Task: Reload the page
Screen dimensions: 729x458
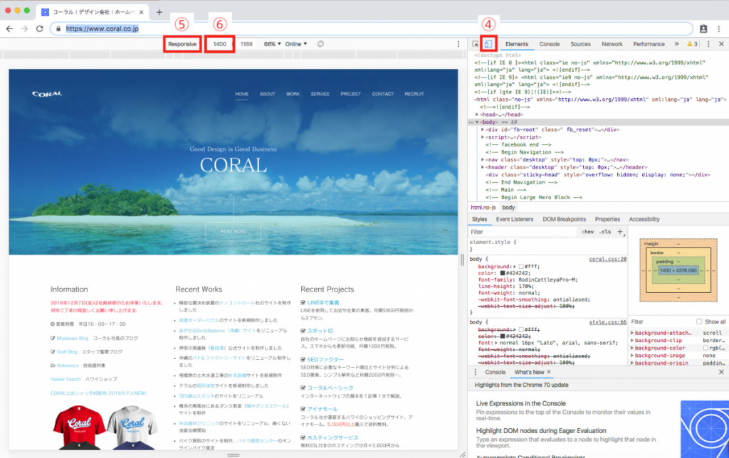Action: [x=40, y=28]
